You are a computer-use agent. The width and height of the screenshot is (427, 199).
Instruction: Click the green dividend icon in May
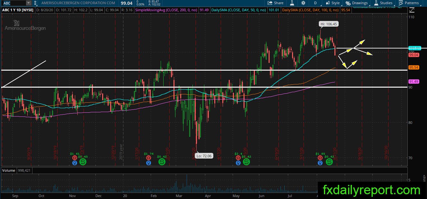point(246,162)
